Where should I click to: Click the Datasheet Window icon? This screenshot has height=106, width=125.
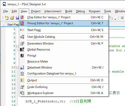coord(22,67)
